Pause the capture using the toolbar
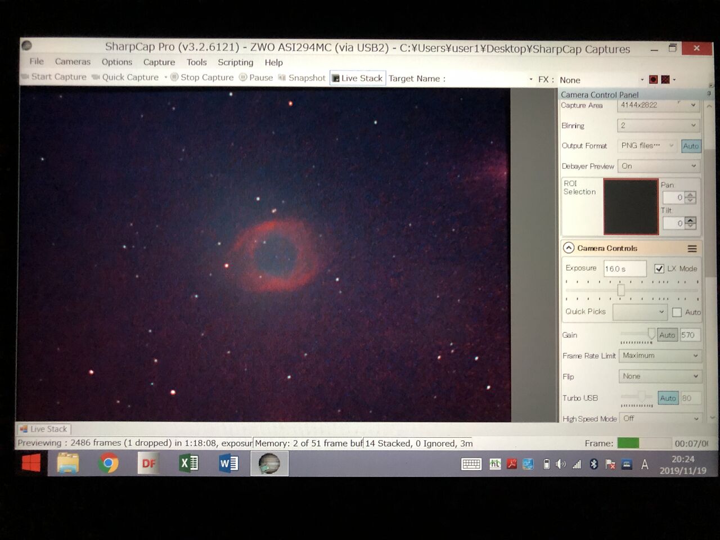This screenshot has width=720, height=540. (255, 78)
